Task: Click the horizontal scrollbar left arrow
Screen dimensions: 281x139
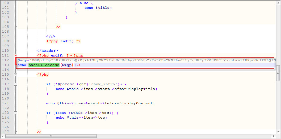Action: click(x=2, y=136)
